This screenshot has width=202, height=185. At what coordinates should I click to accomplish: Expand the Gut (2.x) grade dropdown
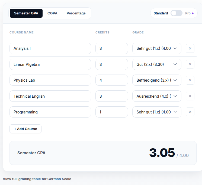157,64
